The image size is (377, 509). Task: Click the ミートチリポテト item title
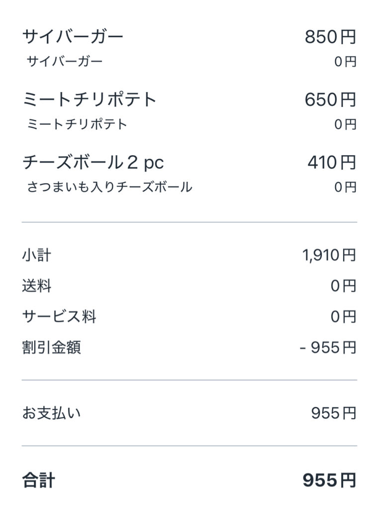click(x=90, y=99)
